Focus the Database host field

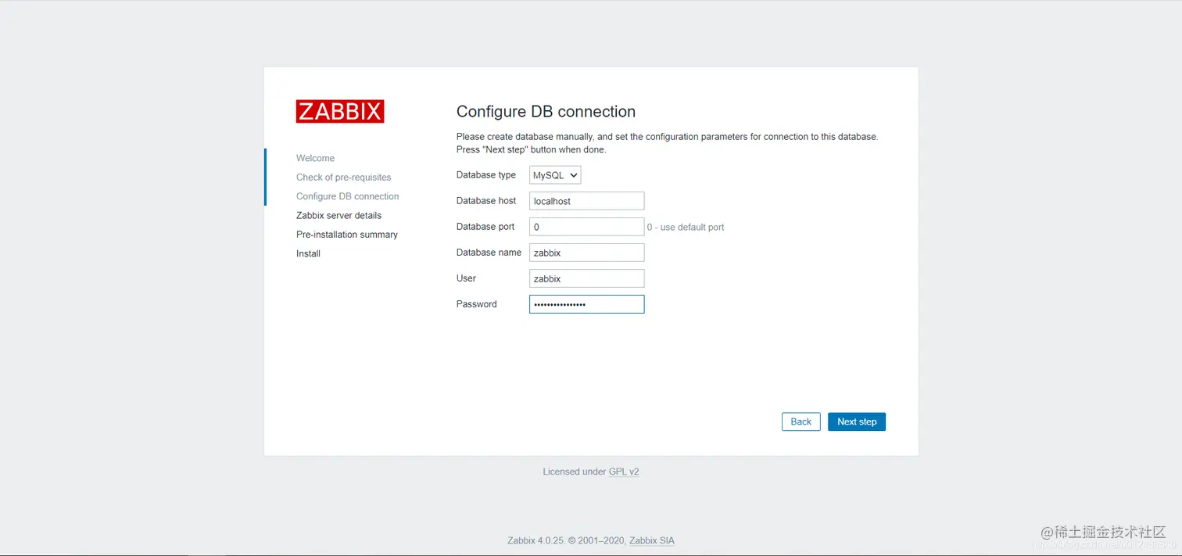586,201
